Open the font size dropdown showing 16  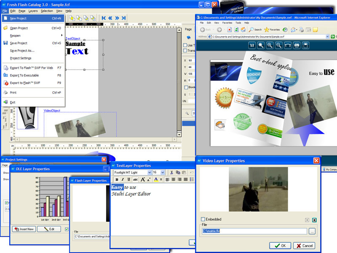pyautogui.click(x=163, y=172)
